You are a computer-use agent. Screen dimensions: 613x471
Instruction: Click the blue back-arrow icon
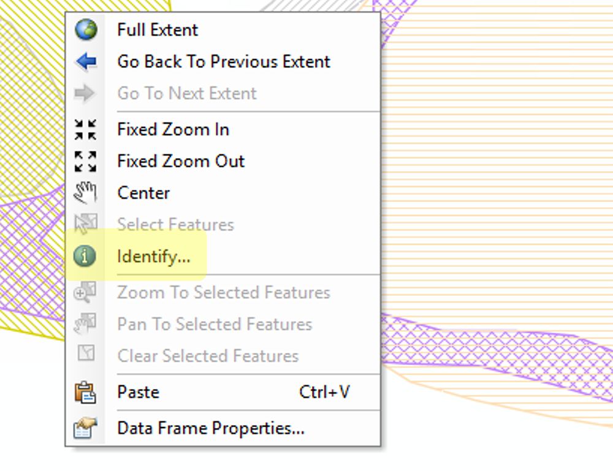point(86,61)
